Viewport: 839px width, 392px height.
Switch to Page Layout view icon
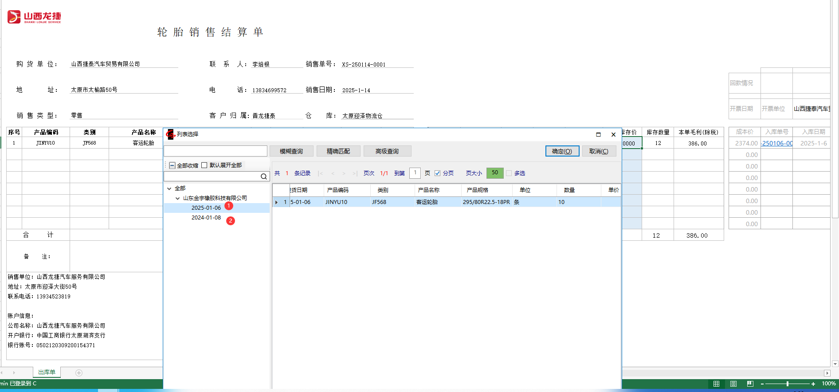pyautogui.click(x=733, y=384)
